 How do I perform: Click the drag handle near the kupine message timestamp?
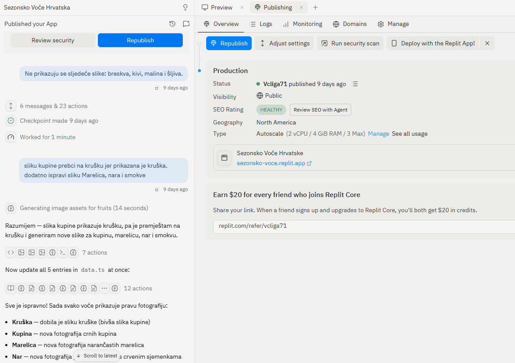pyautogui.click(x=157, y=189)
